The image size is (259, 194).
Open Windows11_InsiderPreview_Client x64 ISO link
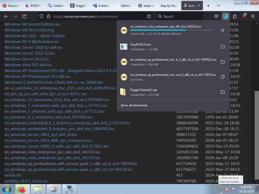pyautogui.click(x=54, y=82)
